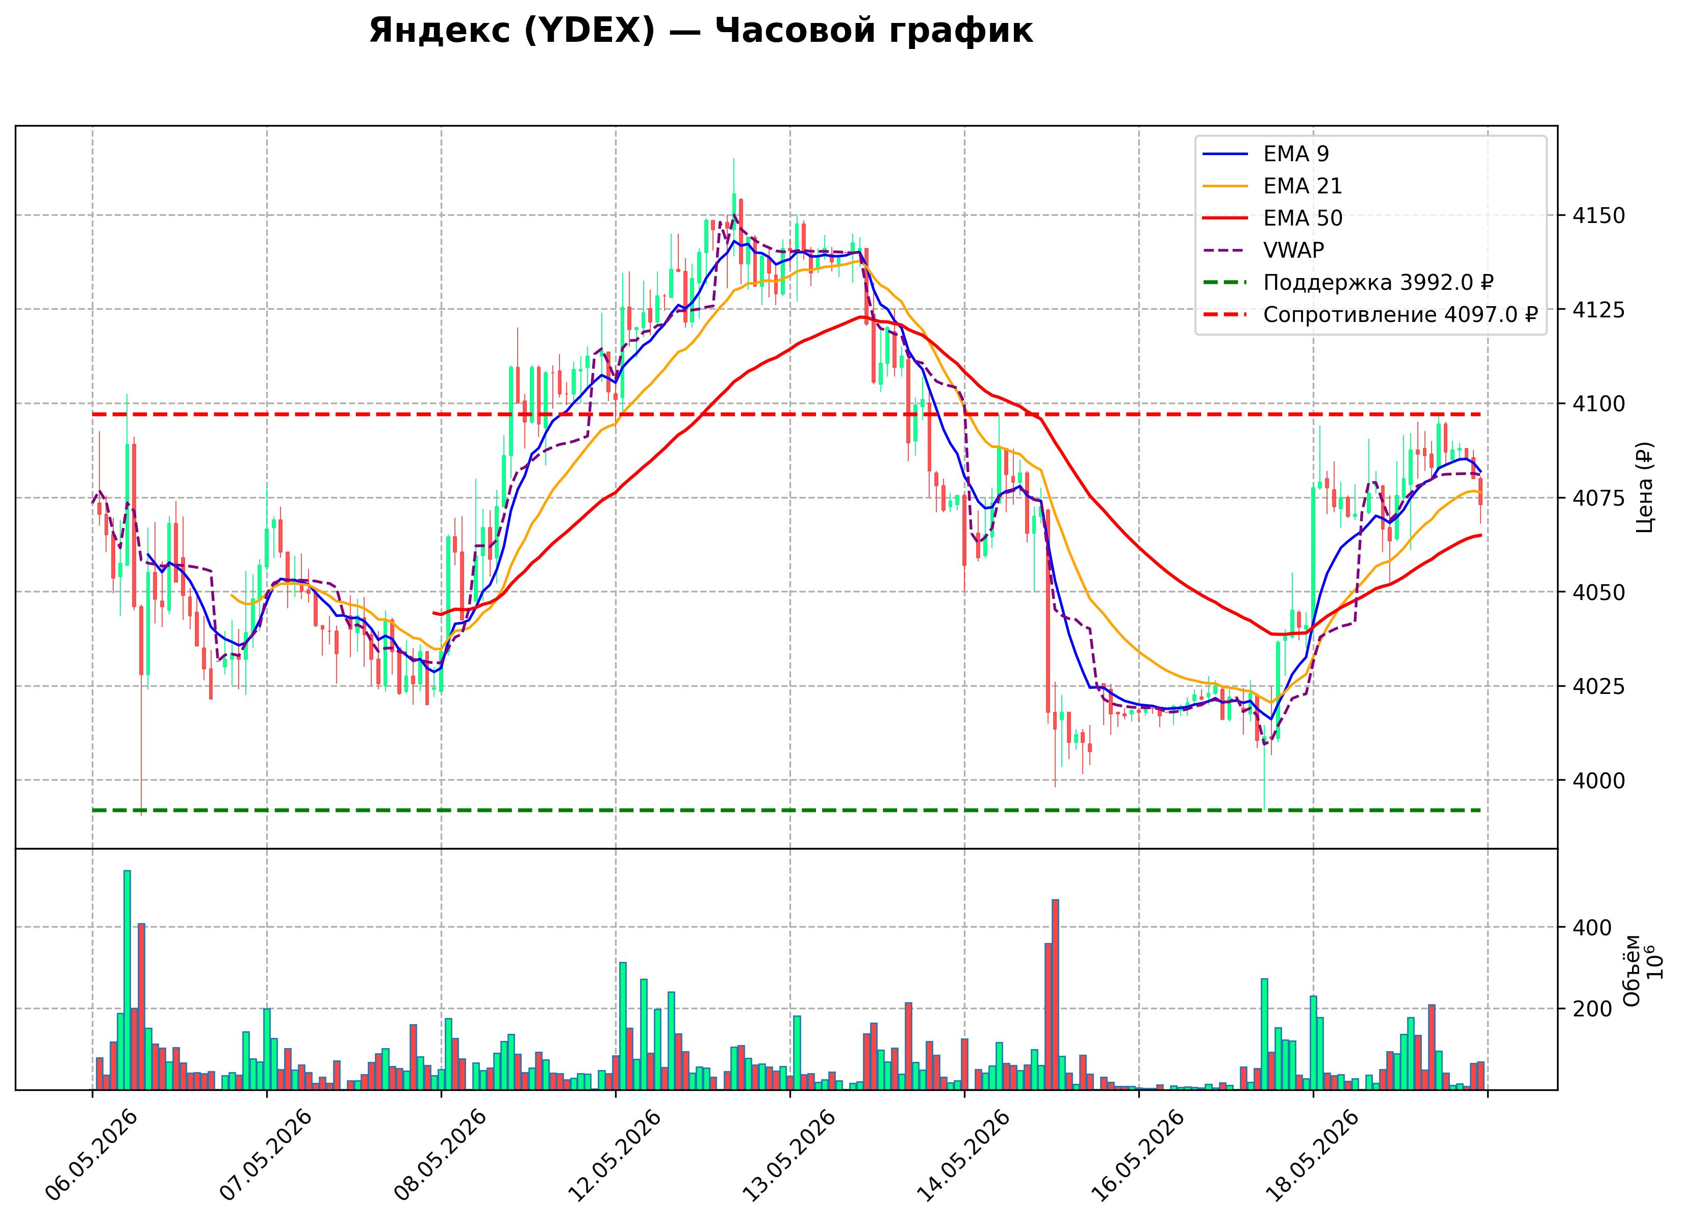This screenshot has width=1683, height=1221.
Task: Click the tallest red volume bar on 14.05
Action: coord(1055,994)
